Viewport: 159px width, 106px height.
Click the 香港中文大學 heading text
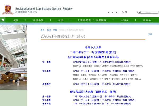coord(93,47)
